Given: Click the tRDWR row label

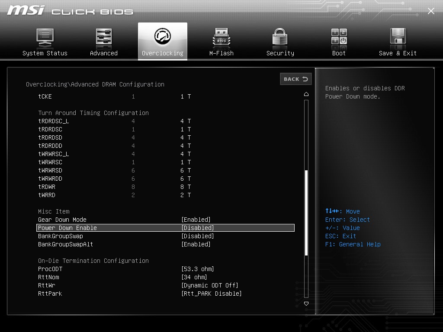Looking at the screenshot, I should 47,187.
